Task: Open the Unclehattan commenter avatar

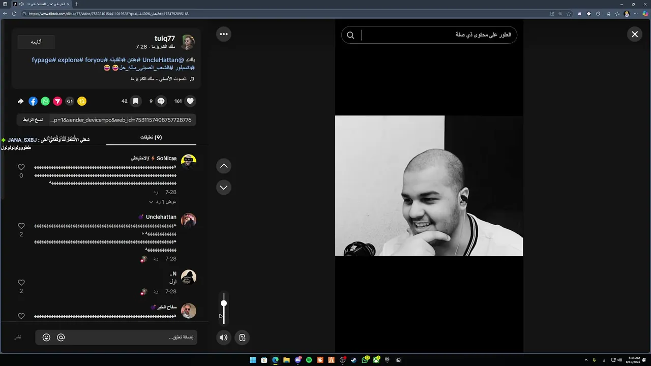Action: 189,221
